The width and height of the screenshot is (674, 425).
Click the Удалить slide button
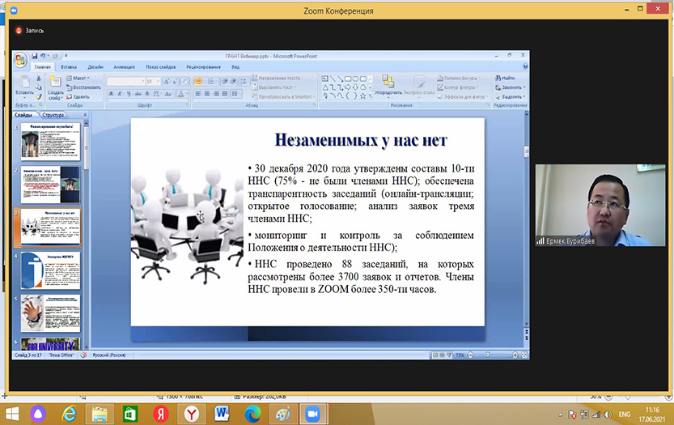(x=80, y=96)
